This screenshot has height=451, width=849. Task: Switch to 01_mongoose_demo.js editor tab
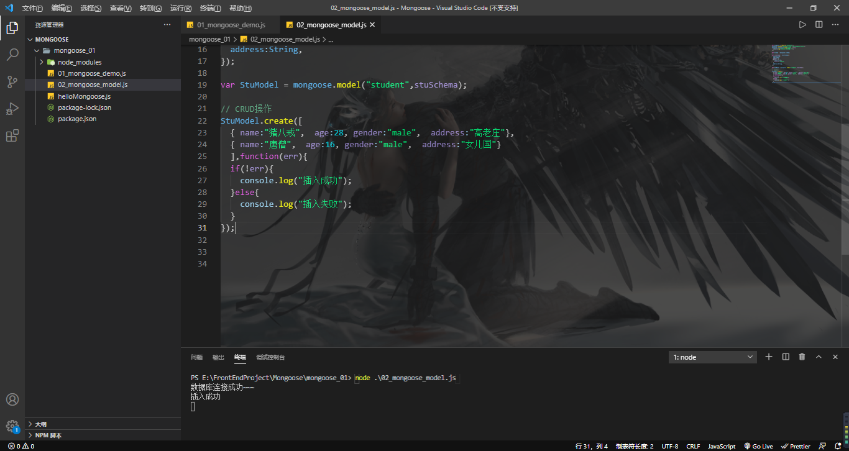(231, 25)
